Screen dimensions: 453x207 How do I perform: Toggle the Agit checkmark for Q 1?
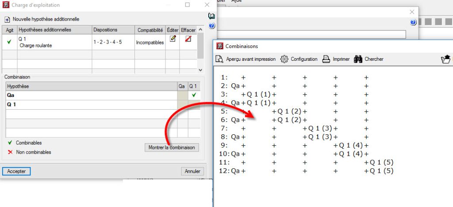(9, 42)
